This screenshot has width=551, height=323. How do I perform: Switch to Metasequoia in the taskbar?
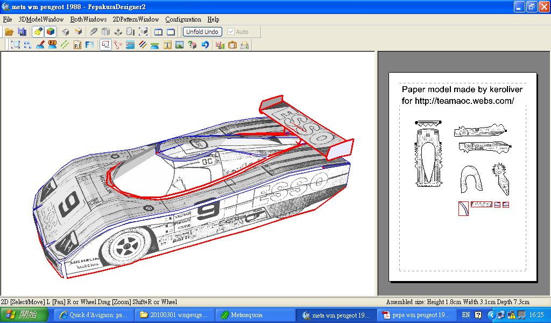243,315
